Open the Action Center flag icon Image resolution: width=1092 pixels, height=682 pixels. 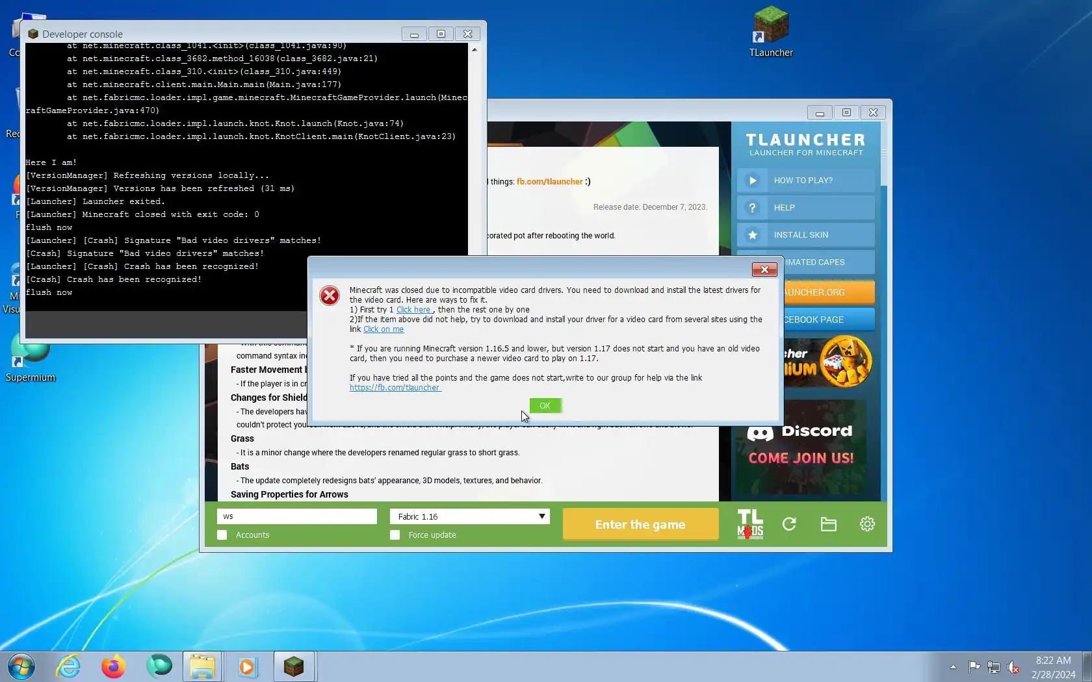coord(974,666)
